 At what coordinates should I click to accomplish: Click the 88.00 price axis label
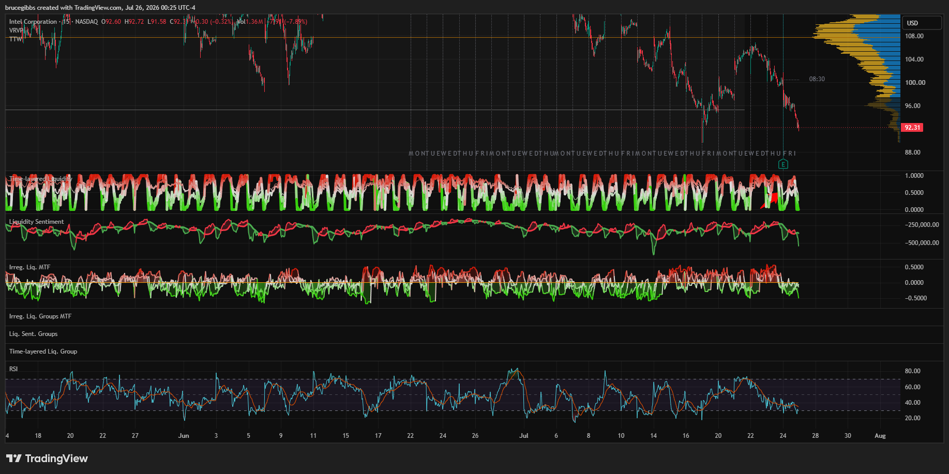click(x=913, y=152)
